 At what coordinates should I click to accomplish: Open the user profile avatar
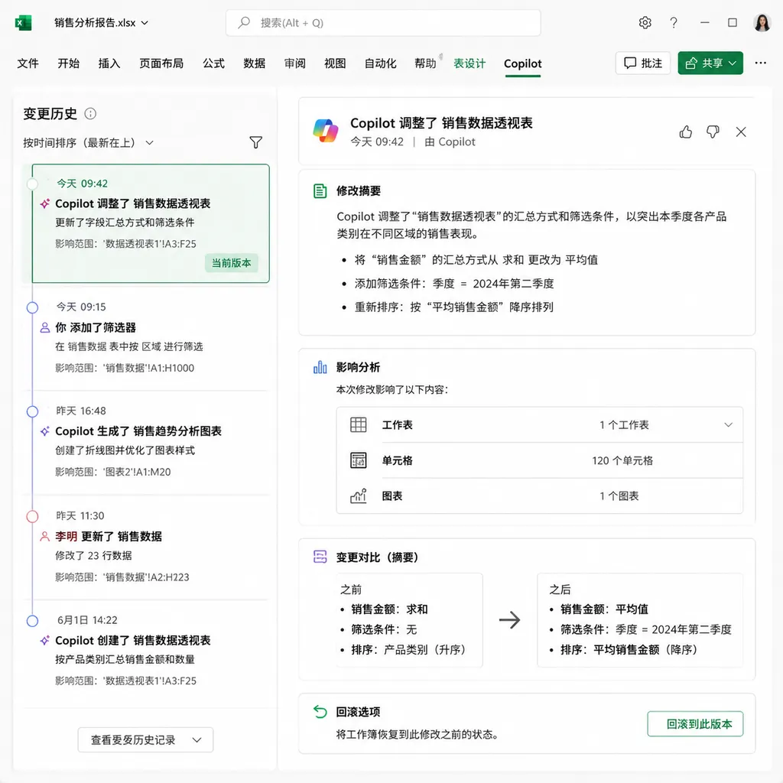[762, 23]
